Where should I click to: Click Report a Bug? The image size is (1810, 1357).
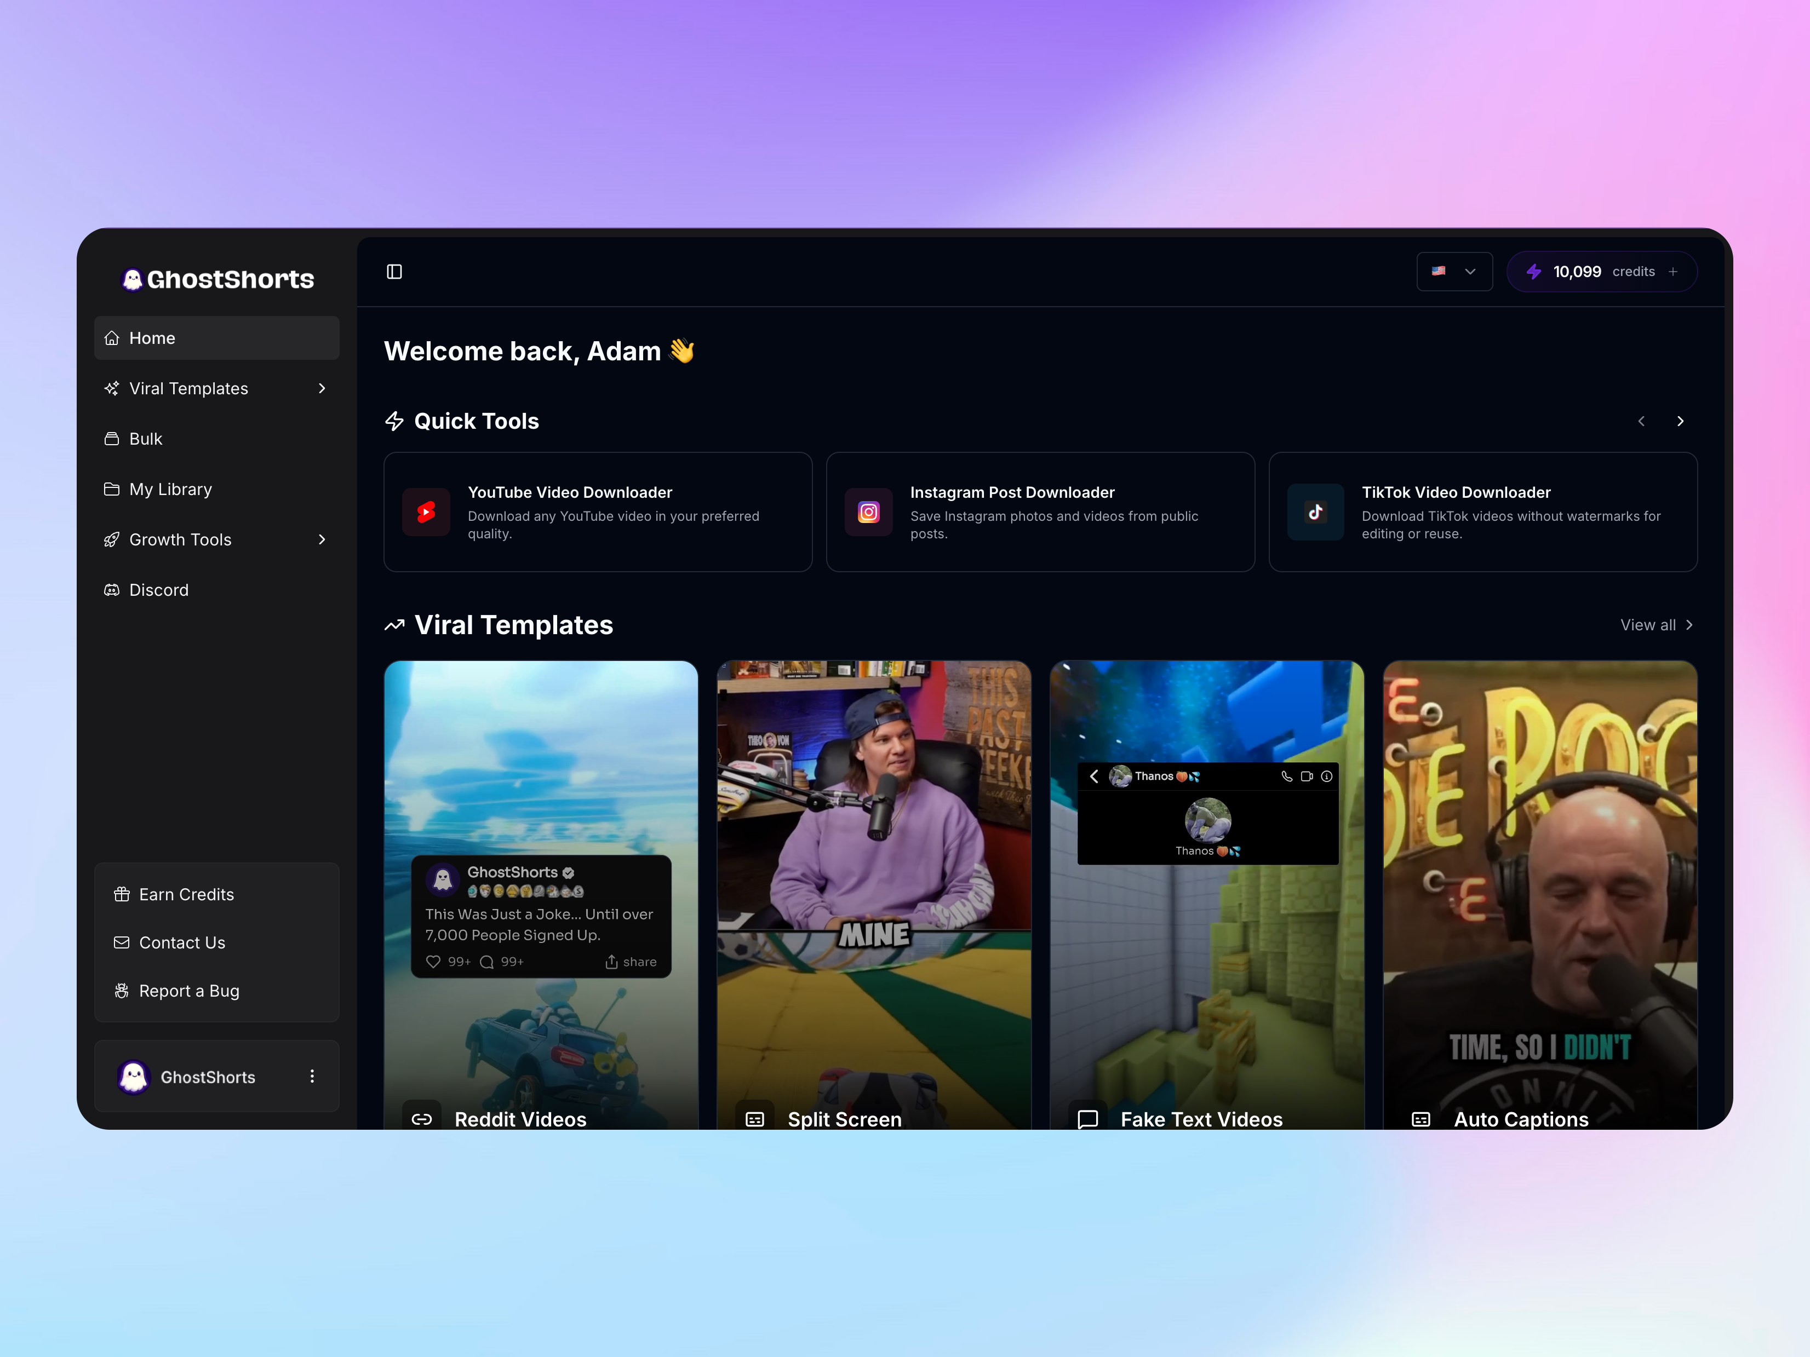point(188,991)
